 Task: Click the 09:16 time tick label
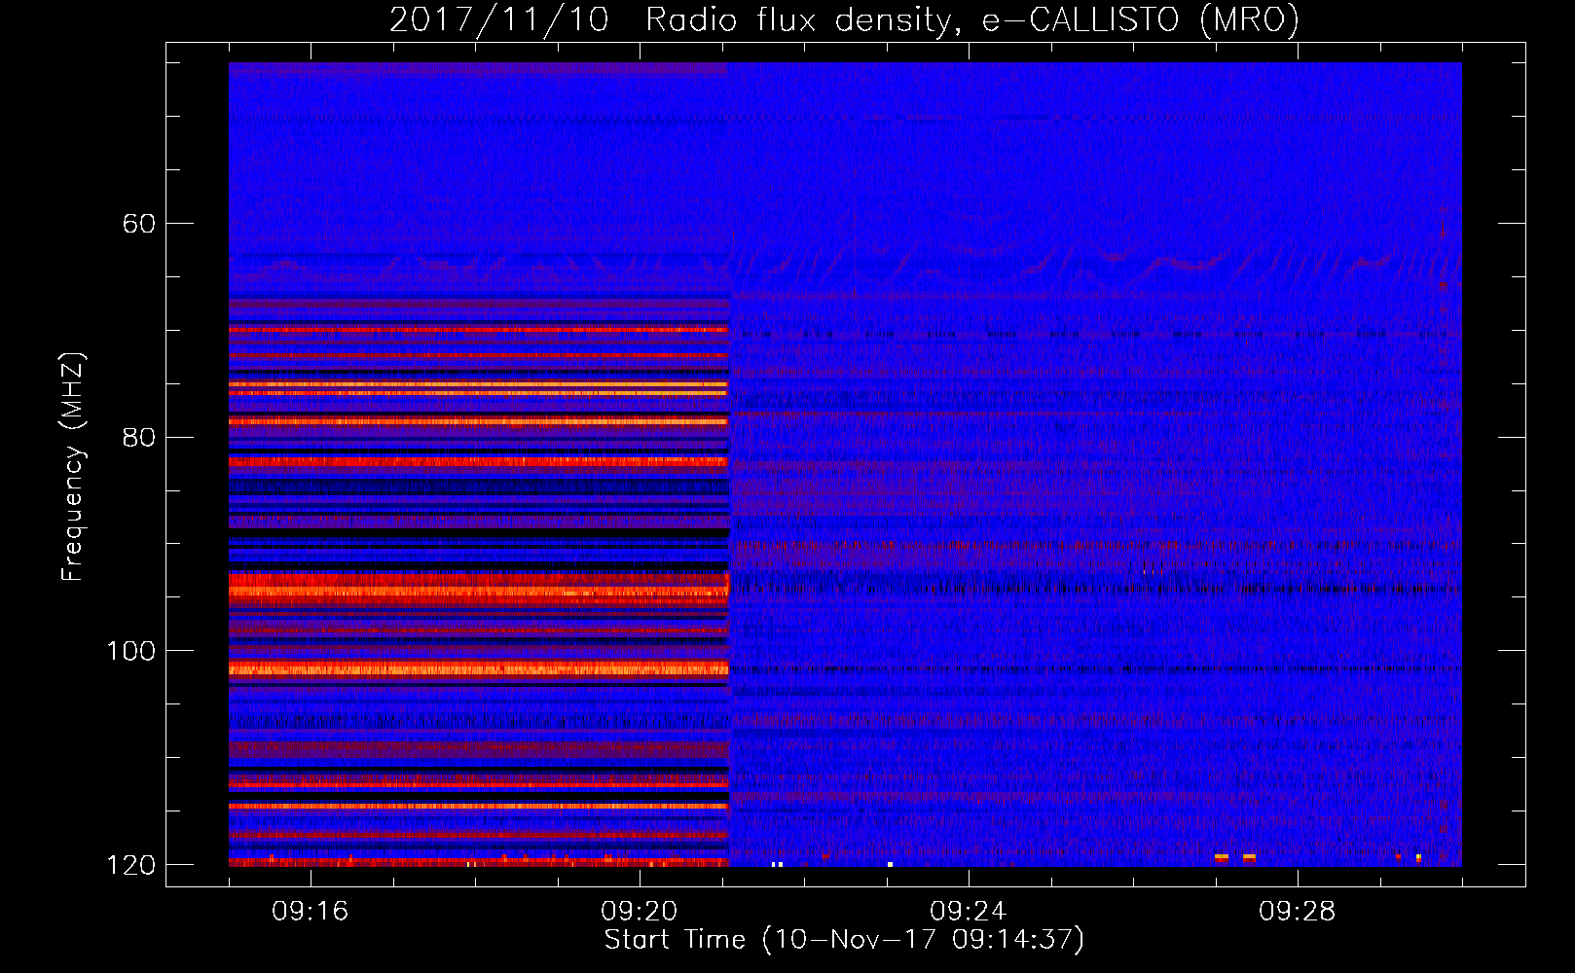pyautogui.click(x=311, y=912)
